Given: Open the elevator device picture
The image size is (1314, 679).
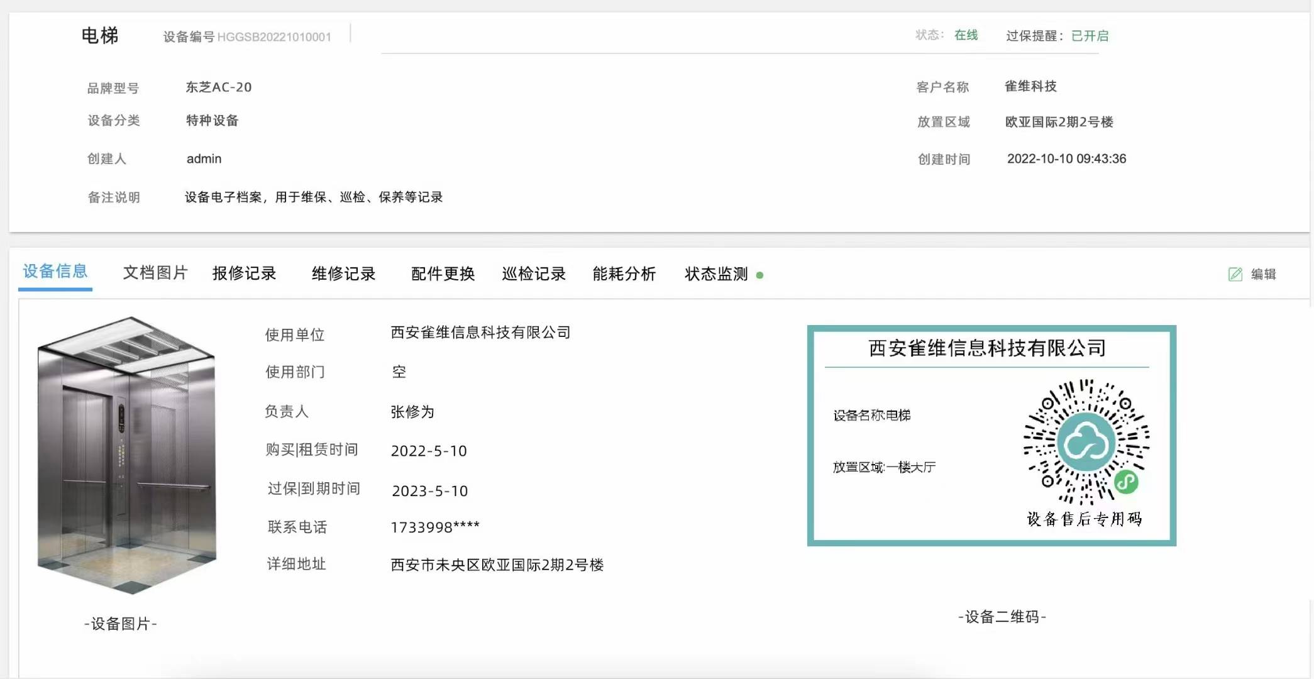Looking at the screenshot, I should tap(127, 455).
